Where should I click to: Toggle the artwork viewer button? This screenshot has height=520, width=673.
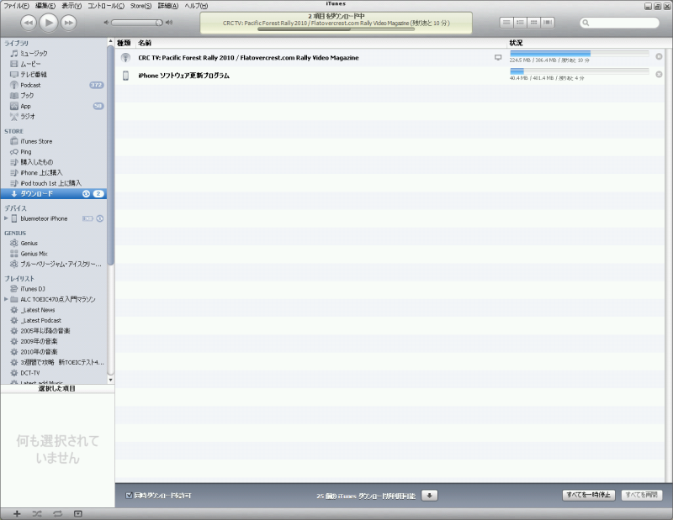77,513
